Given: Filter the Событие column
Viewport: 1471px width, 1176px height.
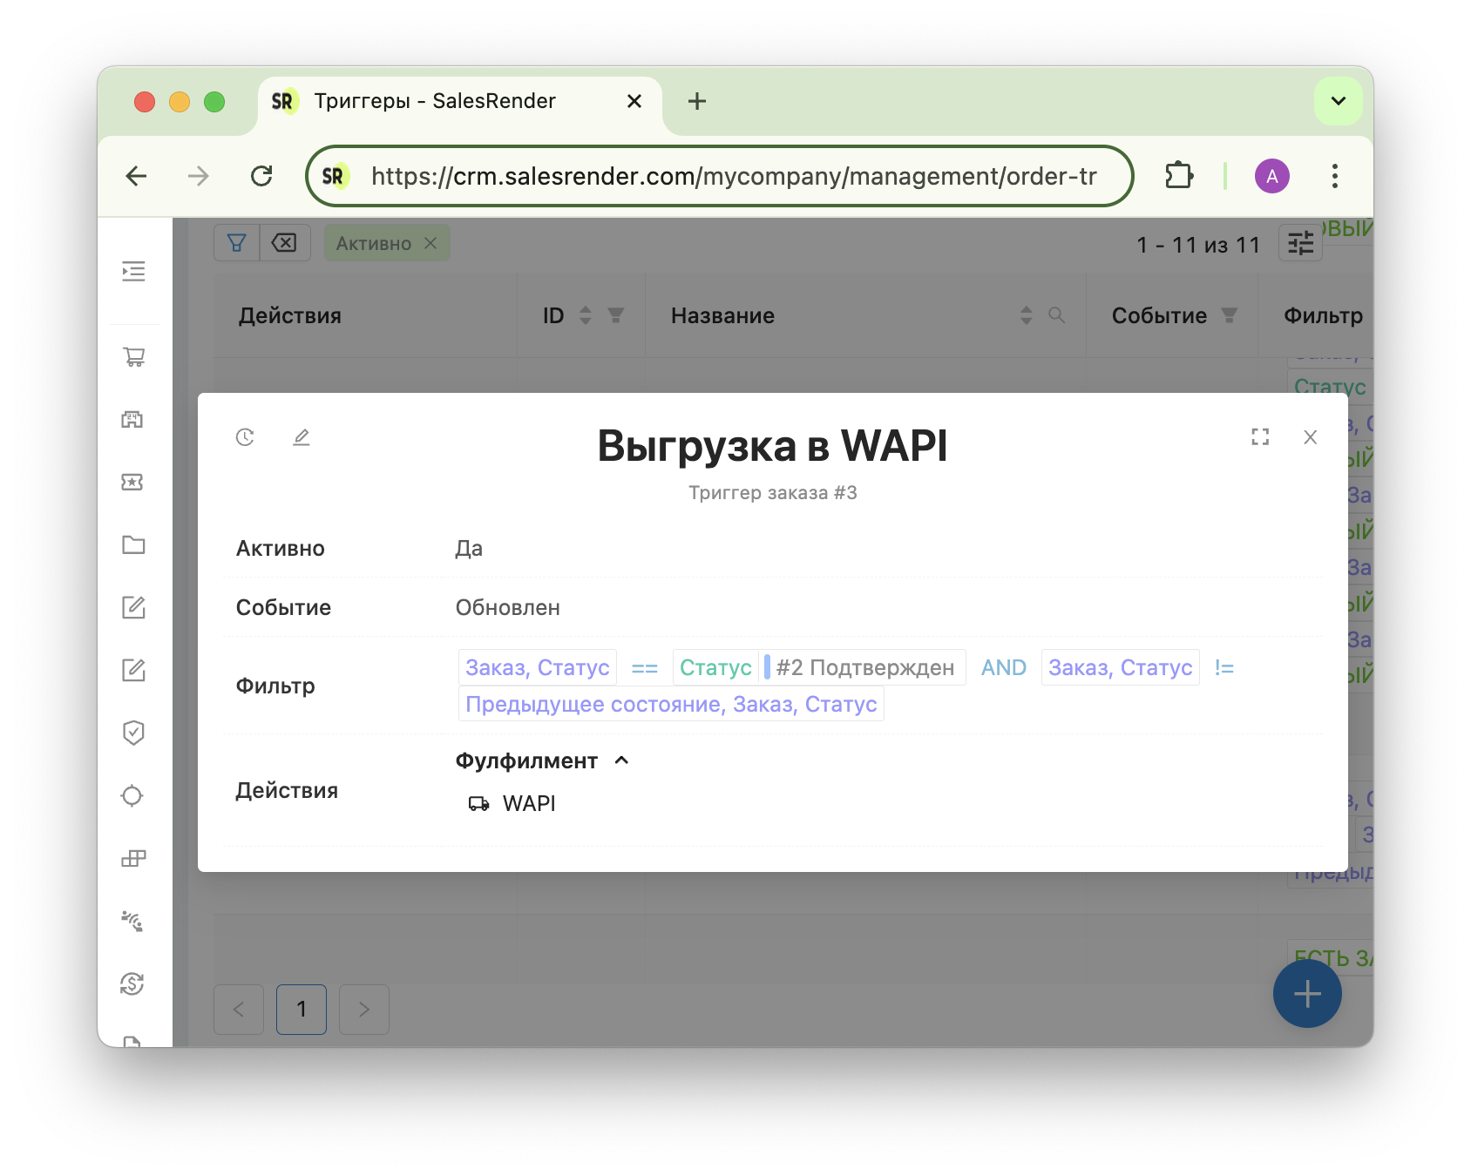Looking at the screenshot, I should (1230, 315).
